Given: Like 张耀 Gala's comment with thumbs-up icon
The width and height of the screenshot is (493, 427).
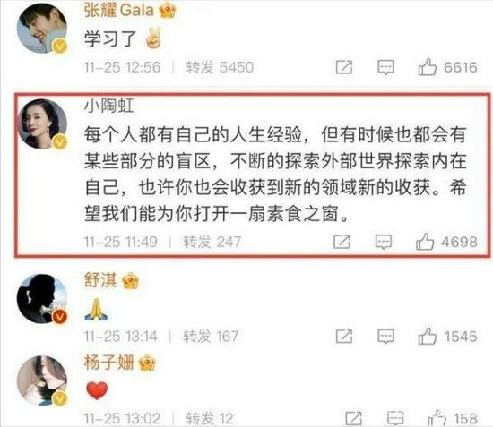Looking at the screenshot, I should pyautogui.click(x=428, y=67).
